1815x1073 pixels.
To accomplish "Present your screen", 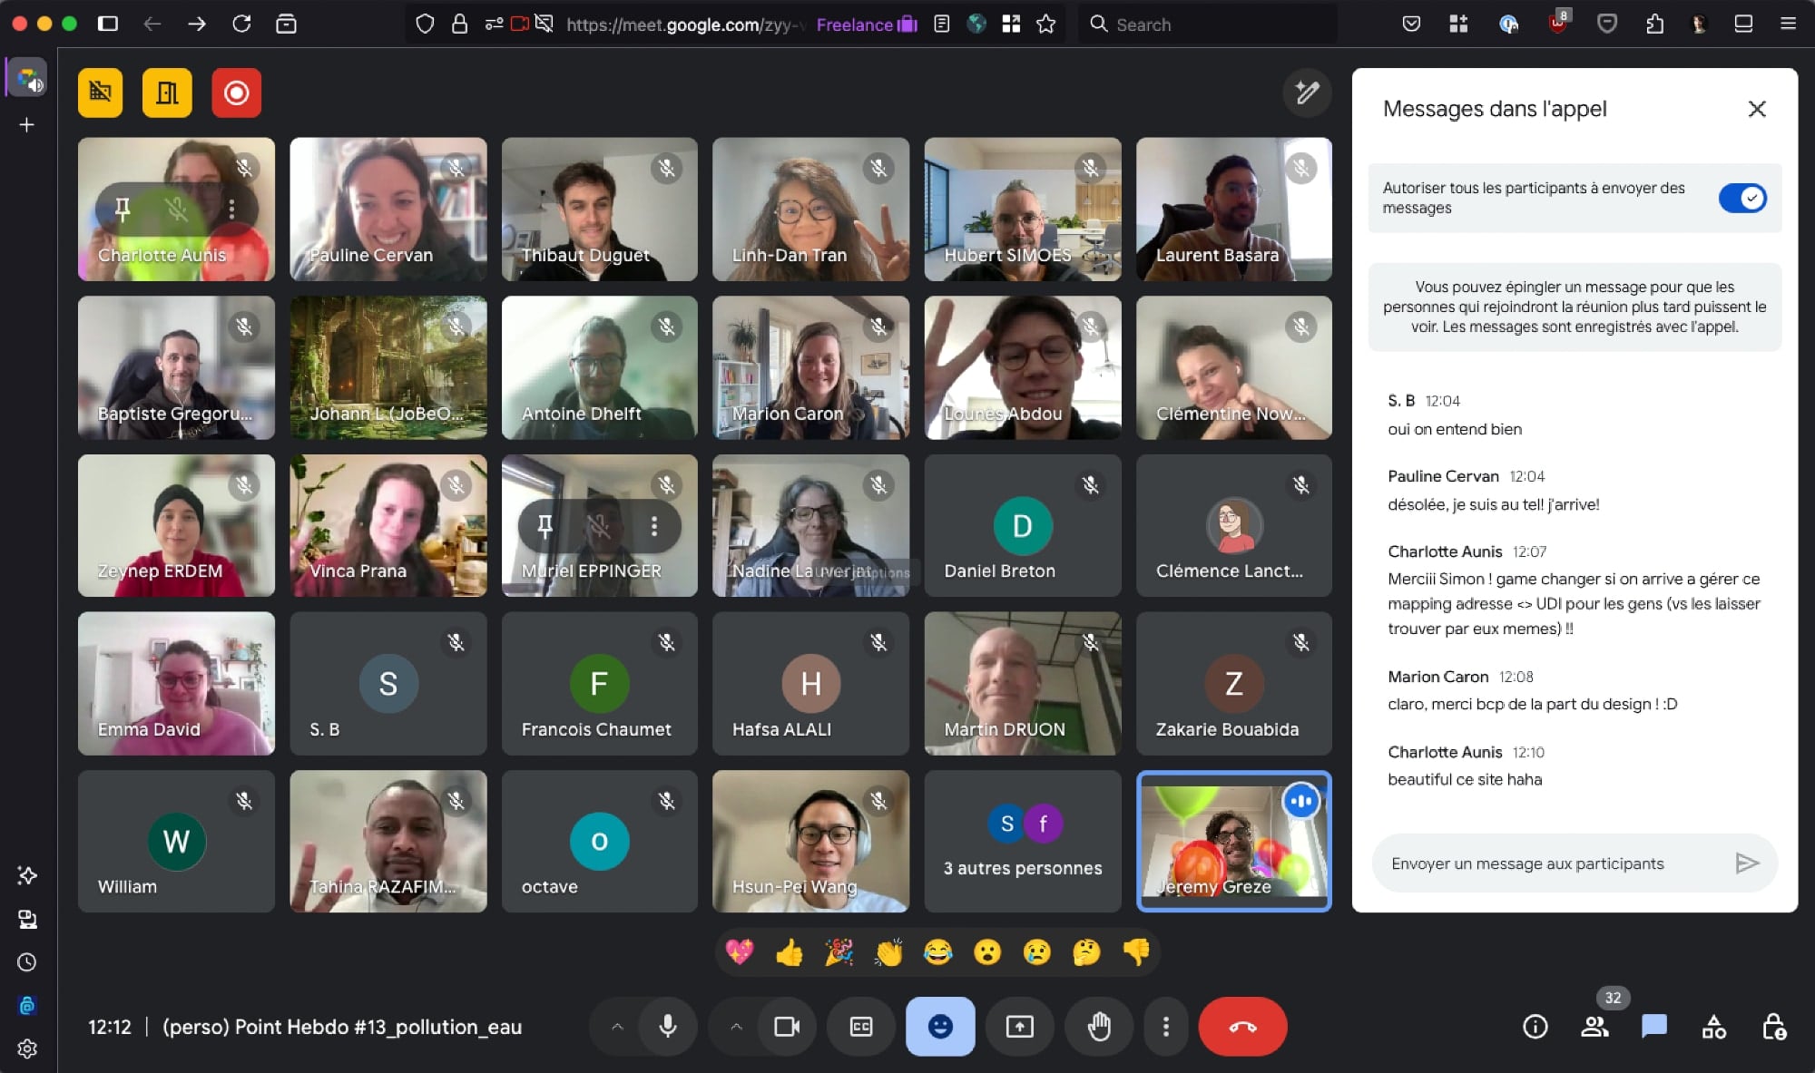I will coord(1019,1027).
